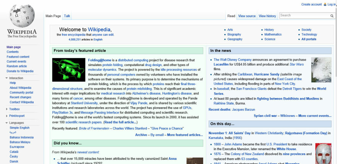Open Jacques Barzun recent death link
Screen dimensions: 337x164
coord(243,109)
